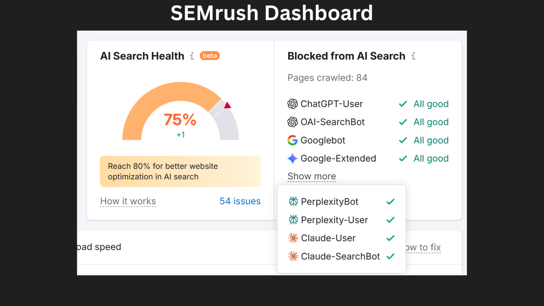Click the 75% health gauge indicator
Screen dimensions: 544x306
[x=180, y=120]
